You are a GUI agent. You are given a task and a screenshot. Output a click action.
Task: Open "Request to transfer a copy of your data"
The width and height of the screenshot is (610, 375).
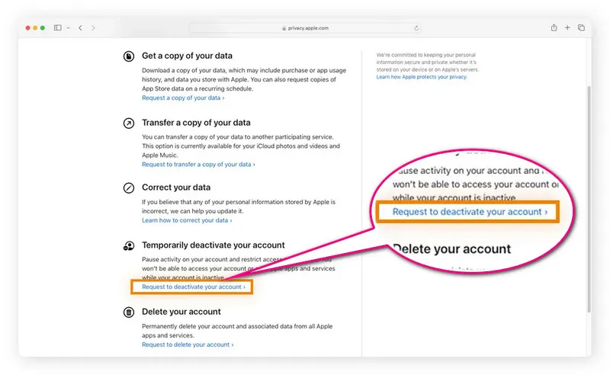point(198,164)
